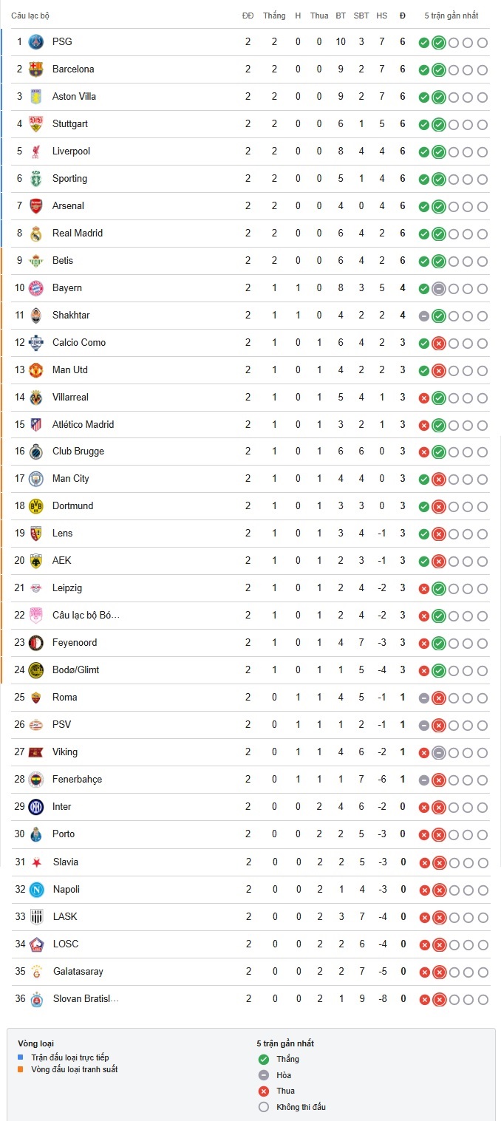
Task: Click the Galatasaray club crest icon
Action: (x=36, y=972)
